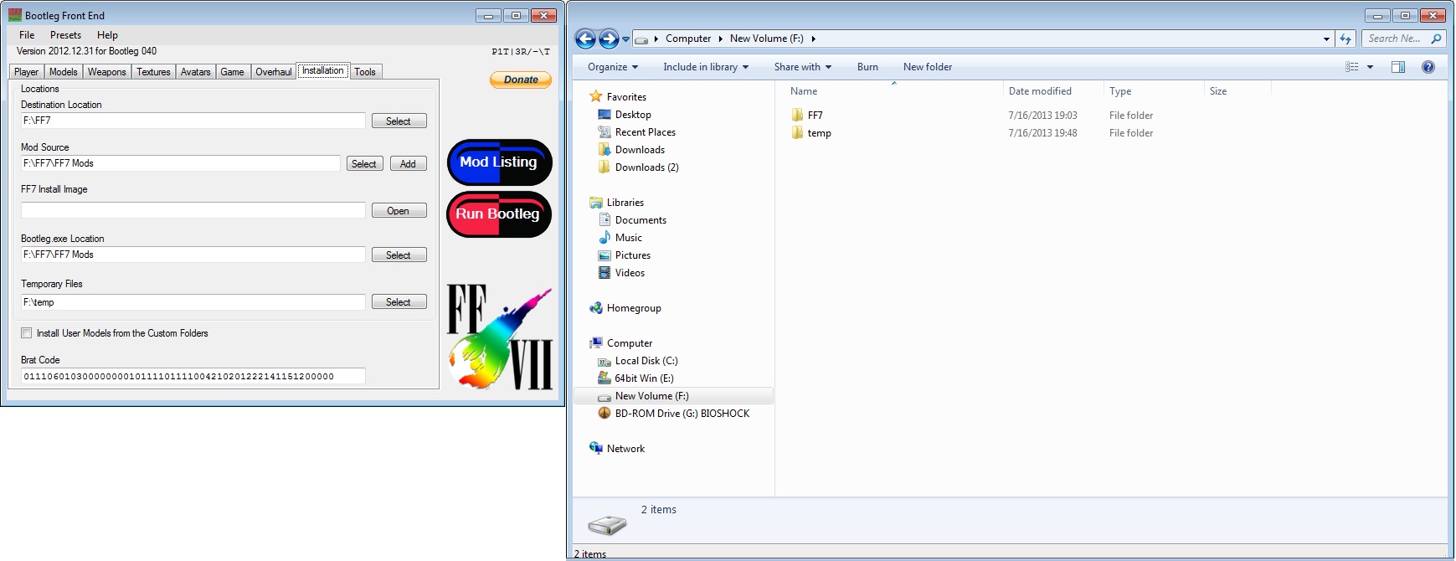Click the Donate button

(x=521, y=80)
